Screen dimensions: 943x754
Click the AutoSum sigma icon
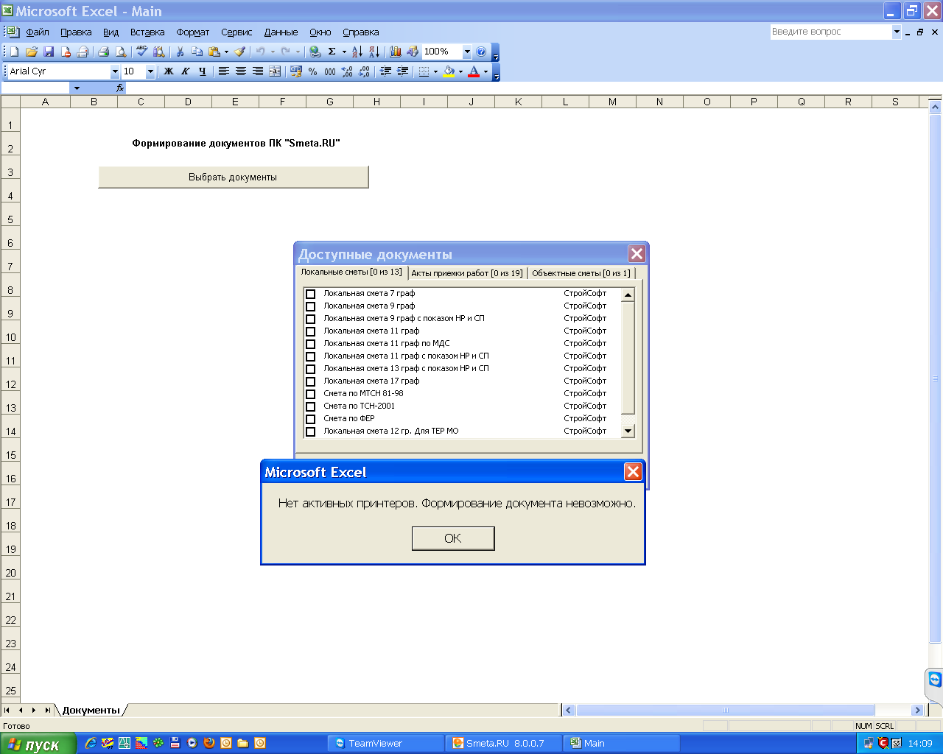pos(332,52)
